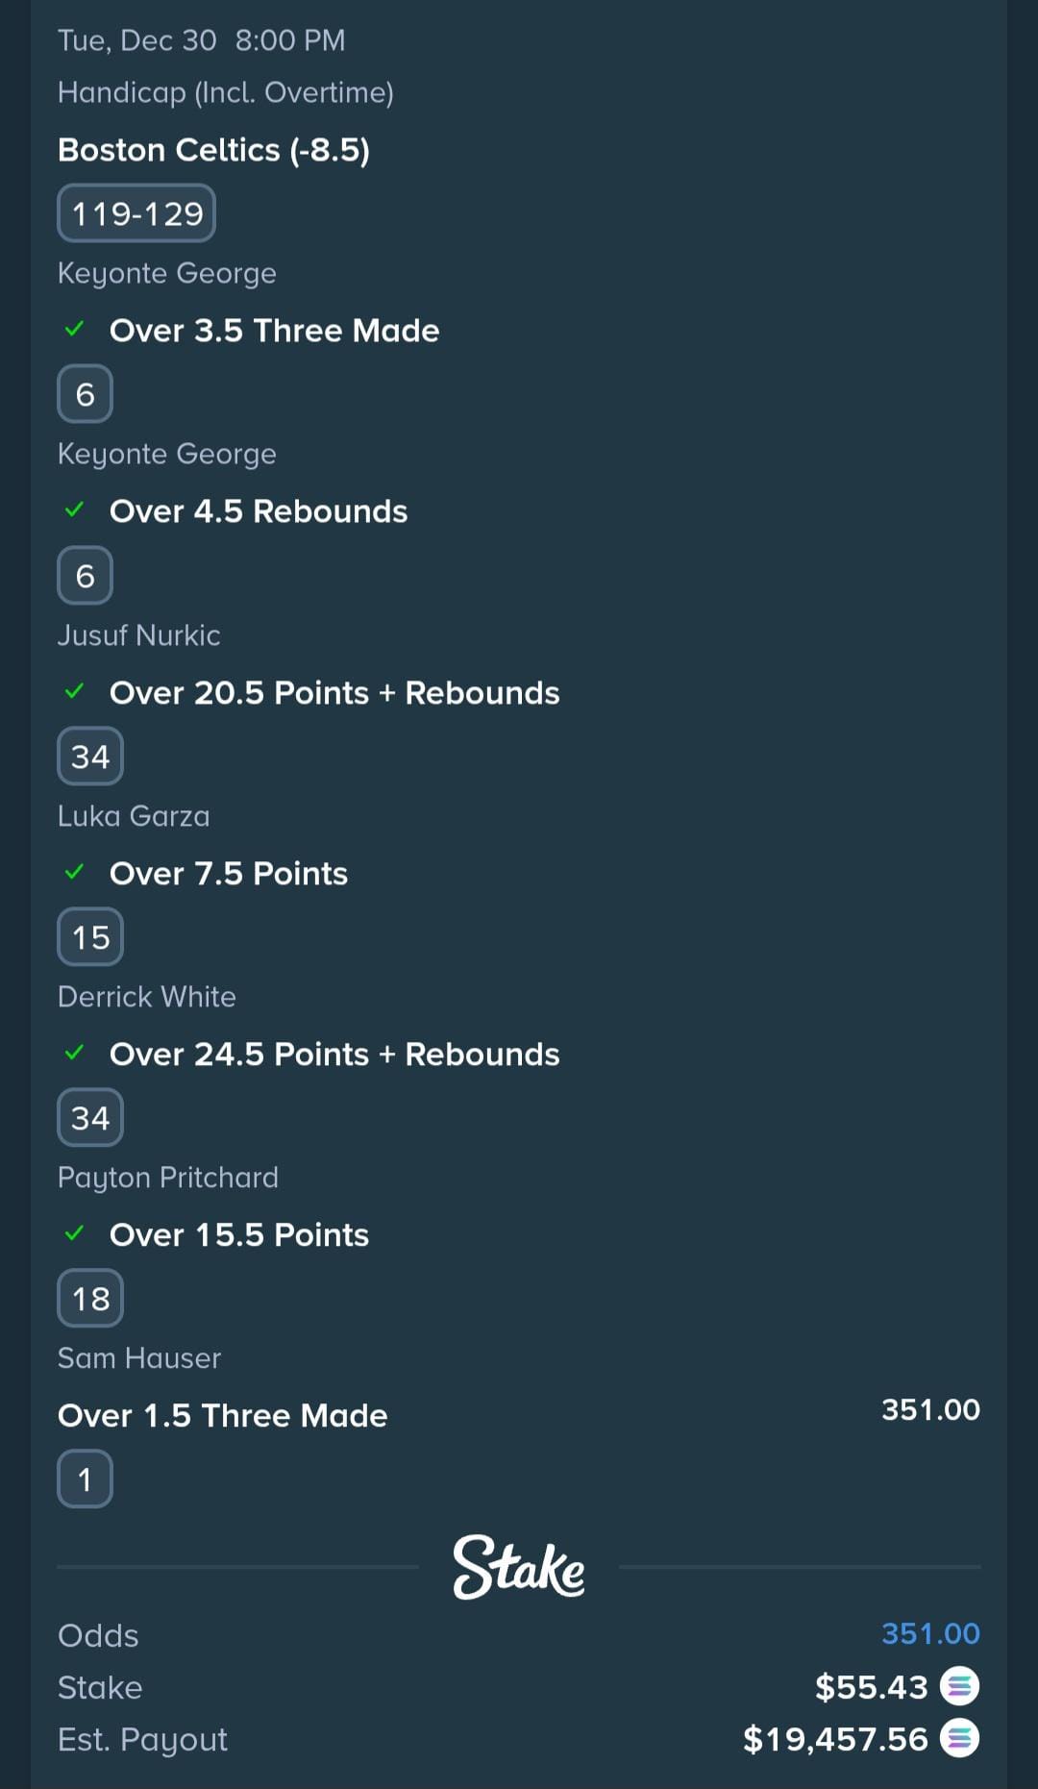Tap the Boston Celtics (-8.5) selection
Image resolution: width=1038 pixels, height=1789 pixels.
pyautogui.click(x=213, y=150)
